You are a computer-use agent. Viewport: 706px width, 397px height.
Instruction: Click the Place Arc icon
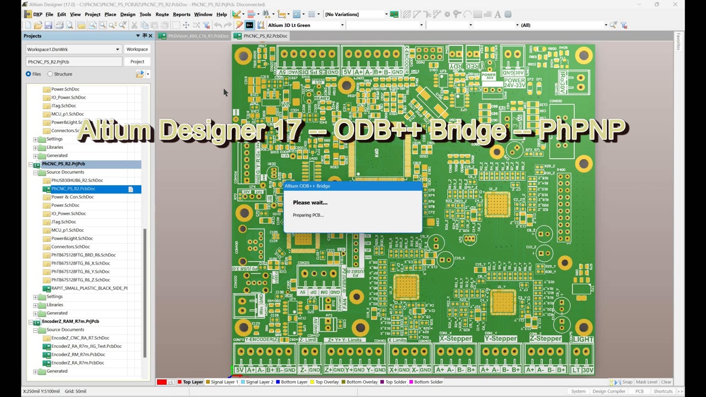(467, 14)
